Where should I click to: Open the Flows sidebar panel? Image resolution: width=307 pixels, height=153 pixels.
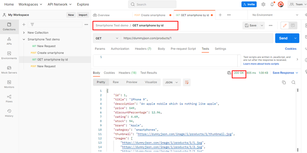point(9,99)
